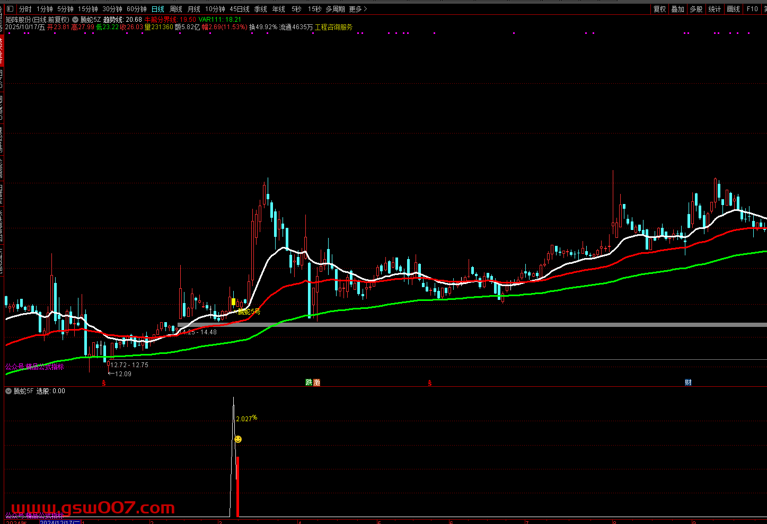Click the 工程咨询服务 sector link
Screen dimensions: 767x524
(333, 27)
